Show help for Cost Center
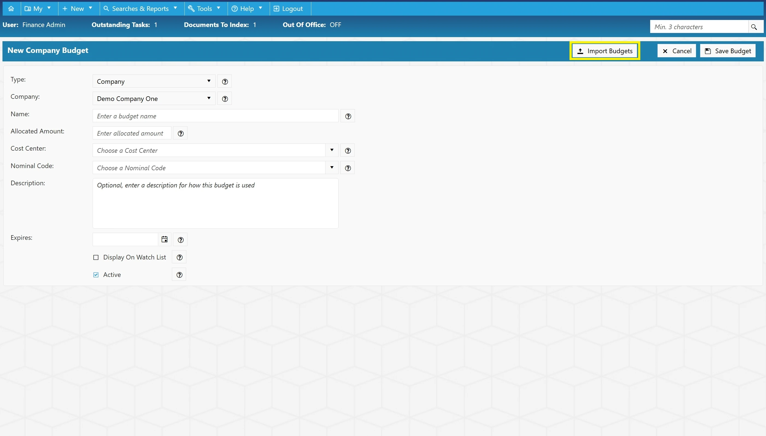 click(348, 150)
